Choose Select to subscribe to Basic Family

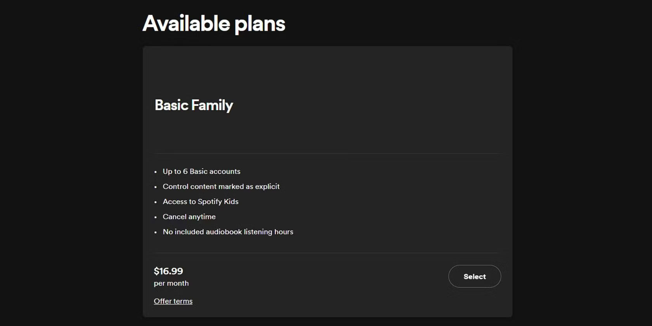click(474, 276)
